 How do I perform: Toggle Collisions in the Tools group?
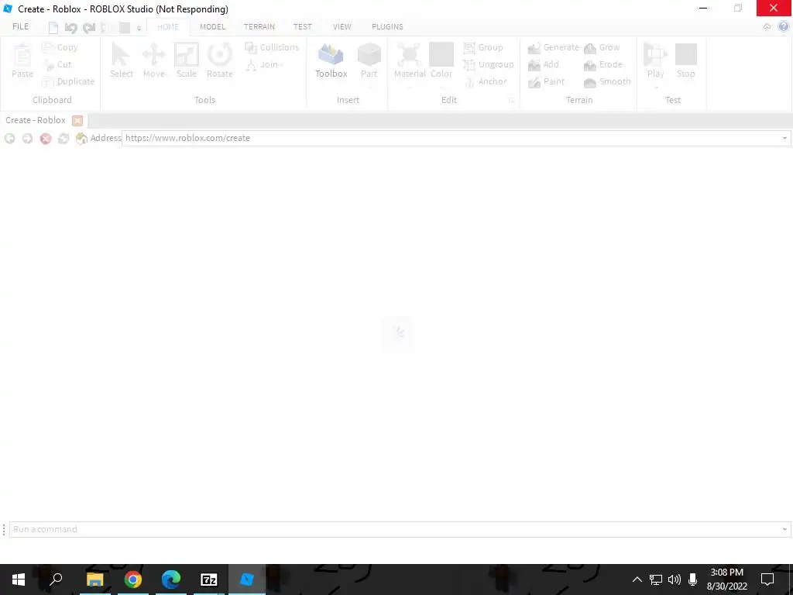pyautogui.click(x=272, y=47)
